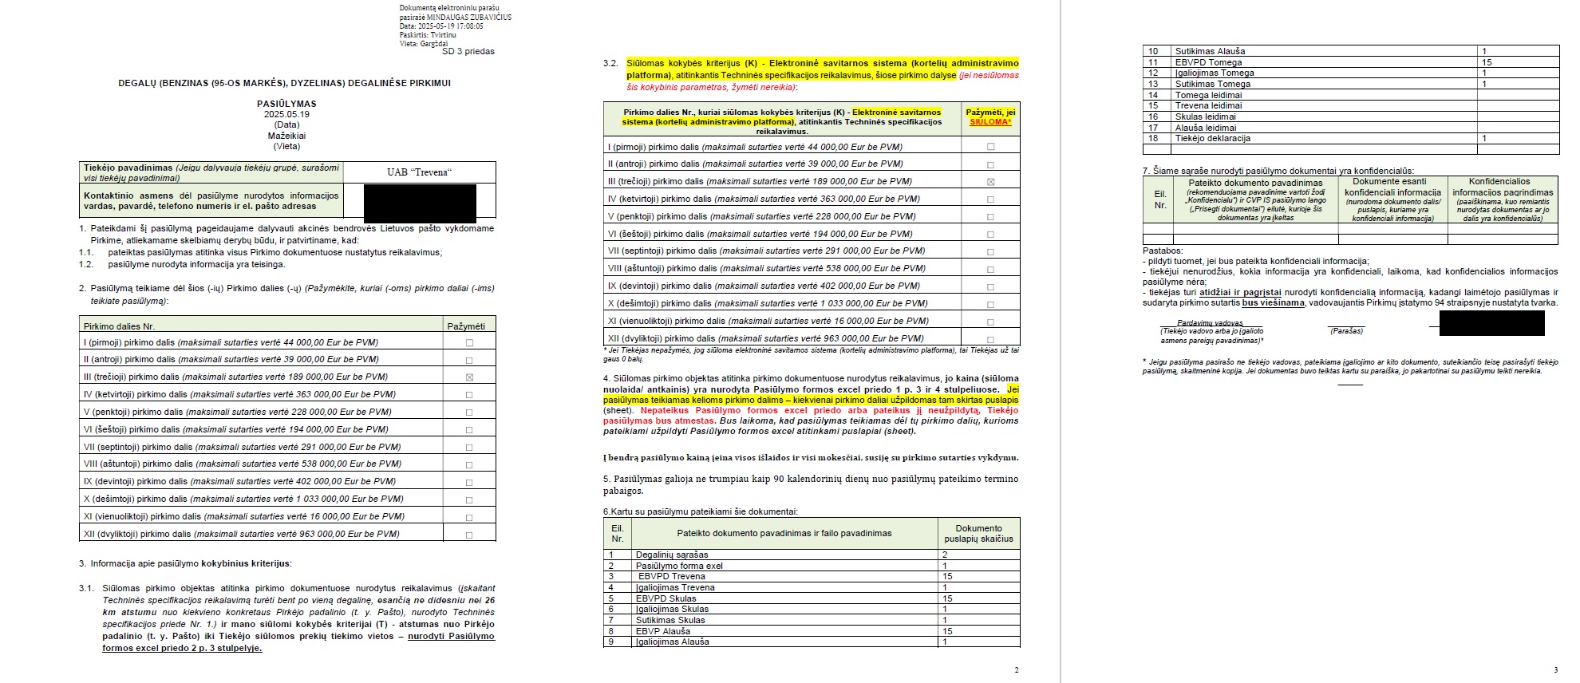Select the "Pasiūlymo forma exel" document row
The image size is (1580, 683).
(679, 566)
